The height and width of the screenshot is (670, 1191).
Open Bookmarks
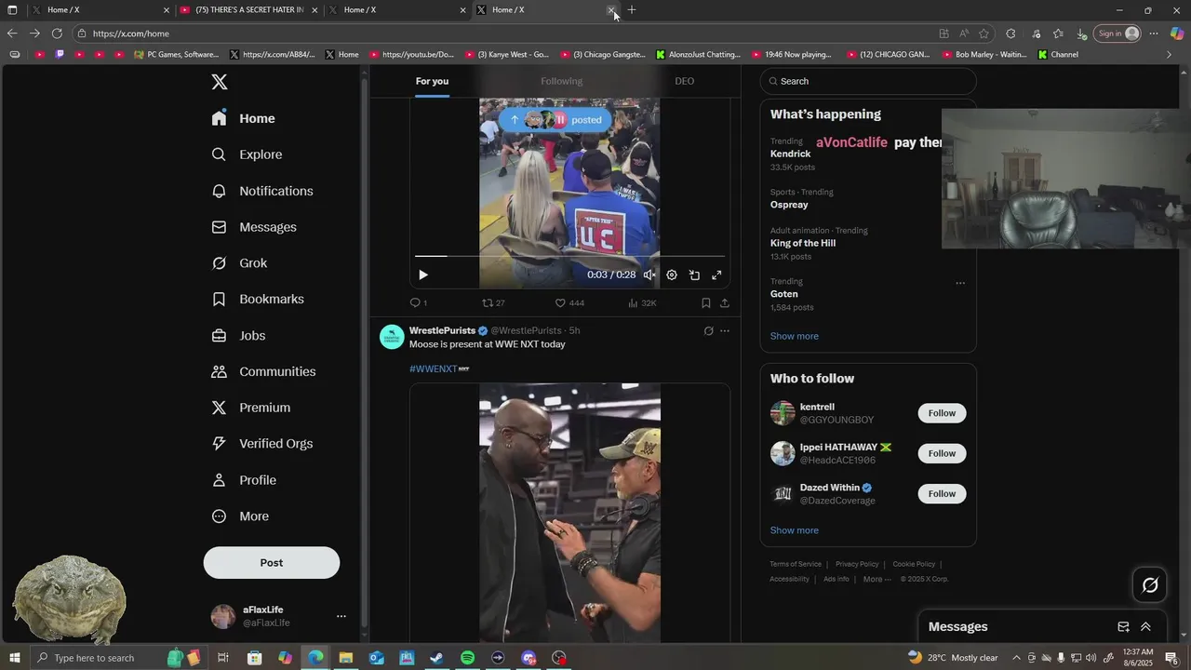(258, 299)
